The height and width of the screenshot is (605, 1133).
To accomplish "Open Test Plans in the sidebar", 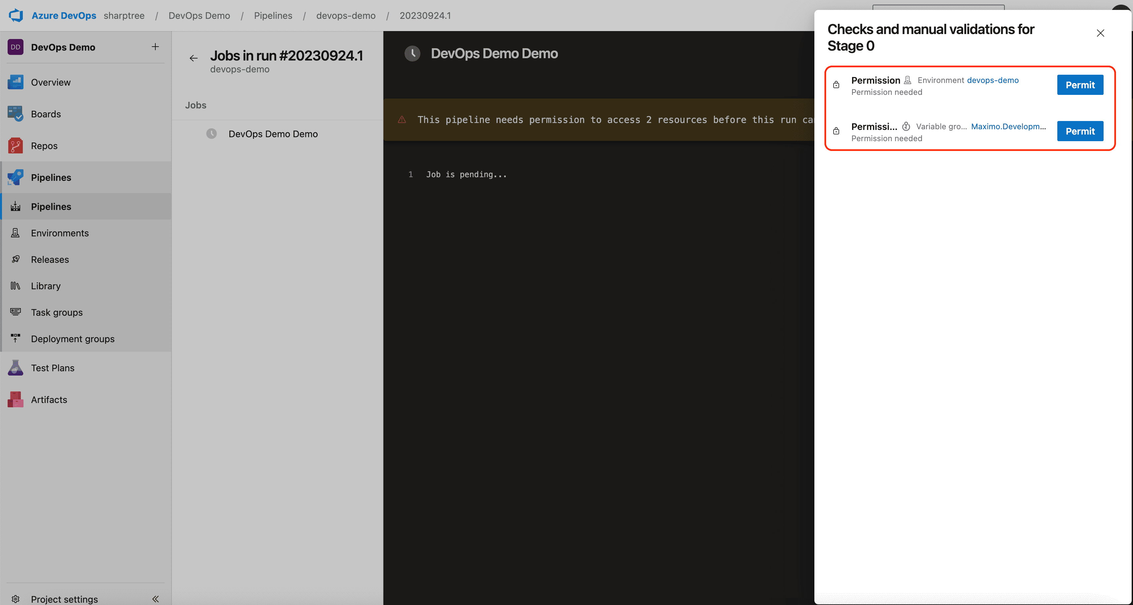I will point(86,368).
